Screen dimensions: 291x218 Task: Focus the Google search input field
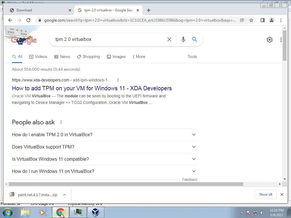[x=109, y=39]
